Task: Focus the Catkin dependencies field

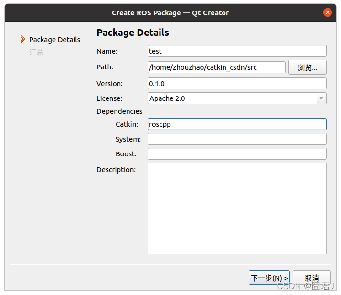Action: 237,124
